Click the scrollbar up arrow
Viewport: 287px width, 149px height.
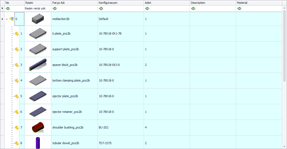click(x=284, y=8)
